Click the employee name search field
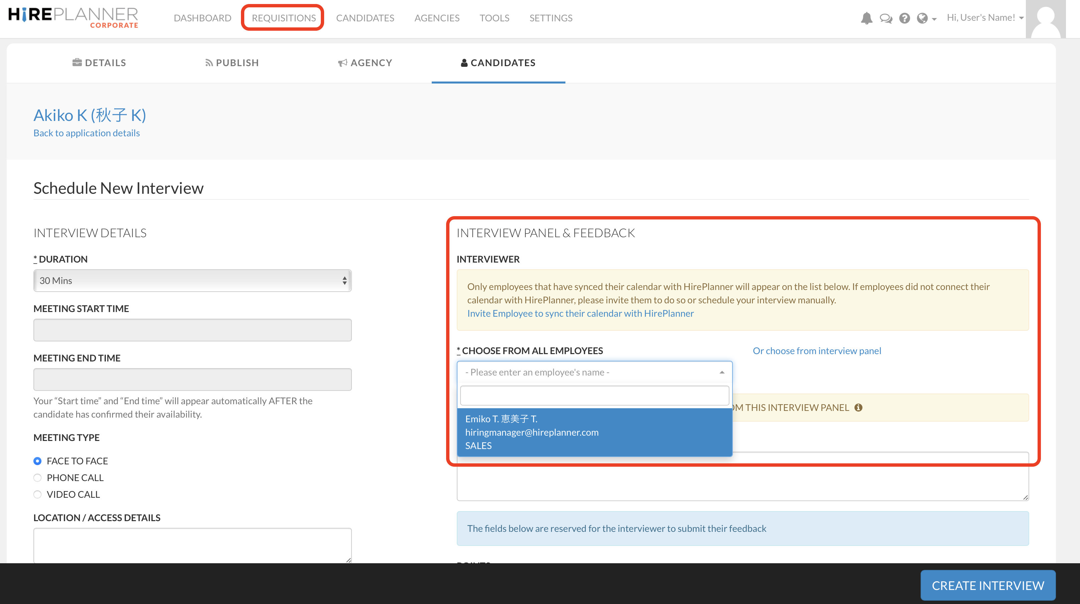Viewport: 1080px width, 604px height. [594, 395]
